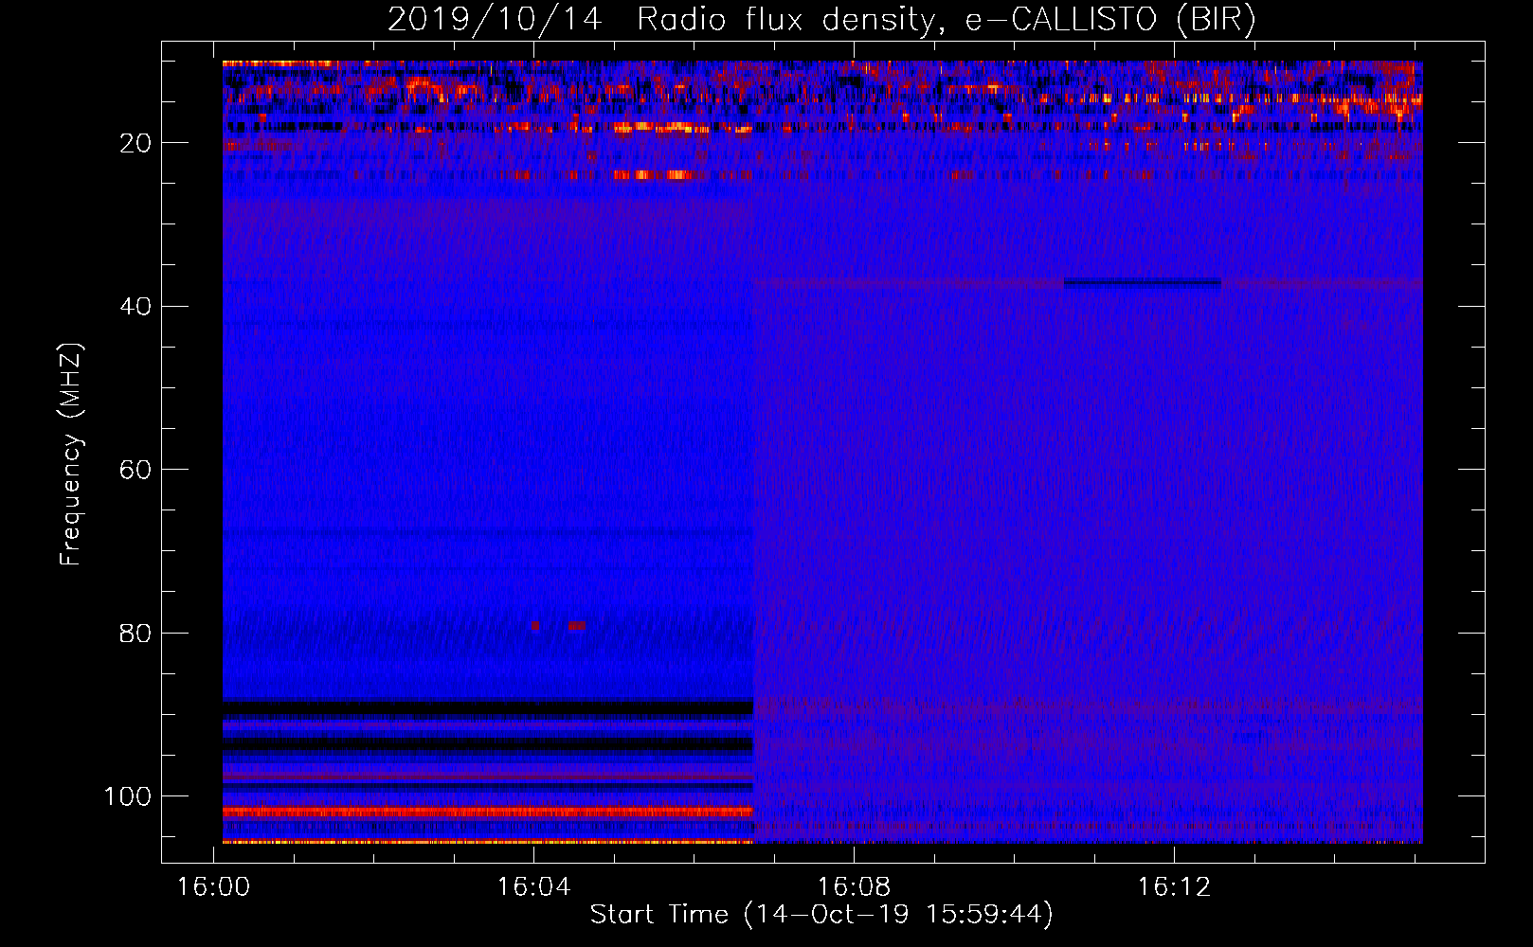1533x947 pixels.
Task: Click the '16:04' time tick label
Action: tap(533, 887)
